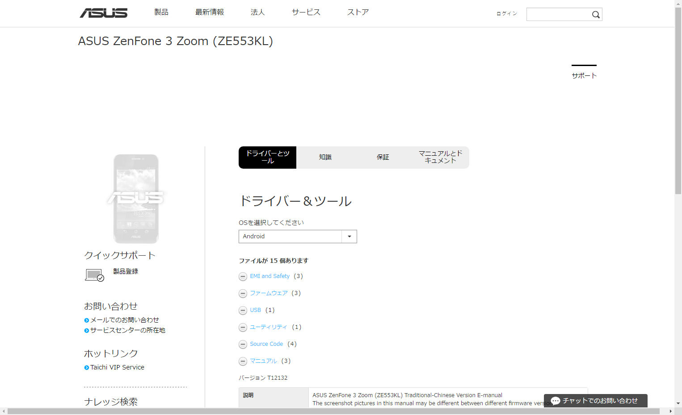
Task: Open the EMI and Safety link
Action: tap(270, 276)
